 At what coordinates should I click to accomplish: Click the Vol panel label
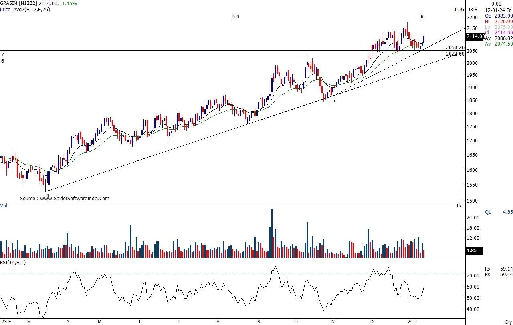(x=4, y=205)
